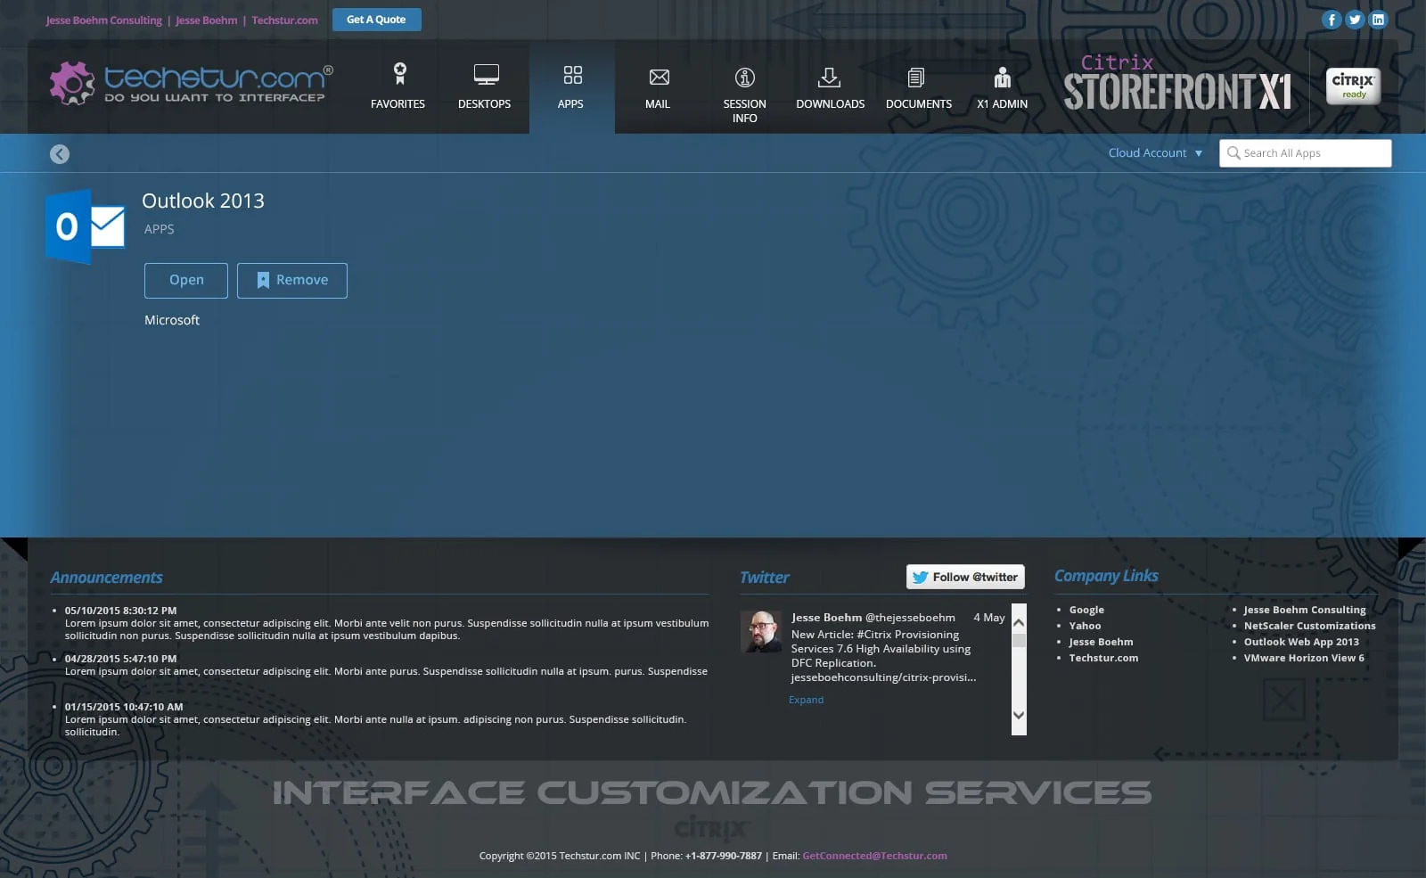Click the Citrix StoreFront X1 logo

[1177, 84]
